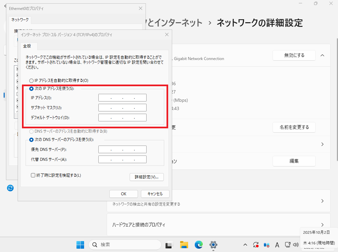Open the volume speaker tray icon
The image size is (338, 252).
click(x=296, y=245)
